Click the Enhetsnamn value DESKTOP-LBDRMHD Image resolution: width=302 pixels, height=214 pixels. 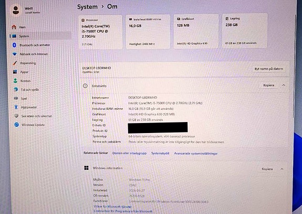point(142,98)
